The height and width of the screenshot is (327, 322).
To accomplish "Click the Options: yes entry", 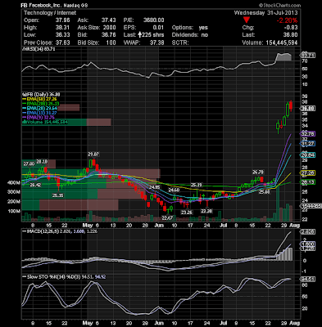I will point(190,28).
